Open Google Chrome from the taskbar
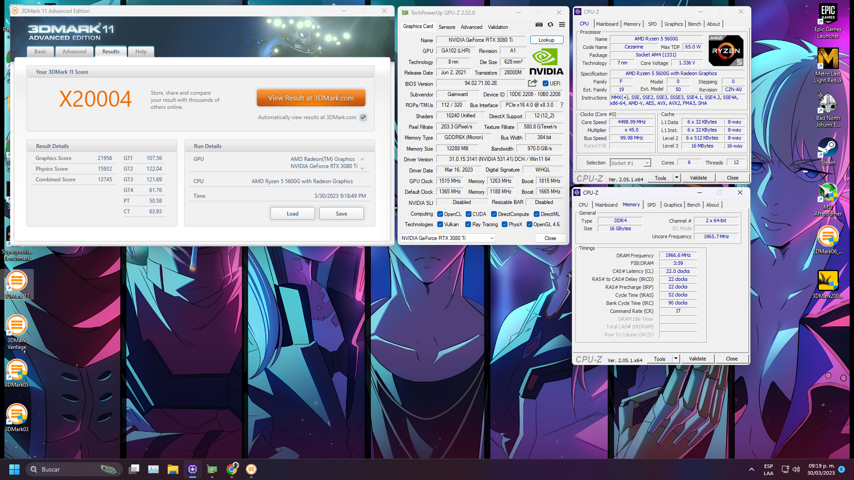 tap(232, 469)
